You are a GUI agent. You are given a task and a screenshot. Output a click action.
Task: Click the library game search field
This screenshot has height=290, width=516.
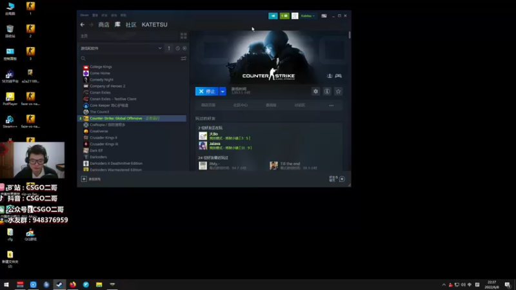[132, 58]
